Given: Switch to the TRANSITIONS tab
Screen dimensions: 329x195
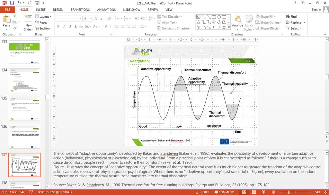Looking at the screenshot, I should (x=80, y=10).
